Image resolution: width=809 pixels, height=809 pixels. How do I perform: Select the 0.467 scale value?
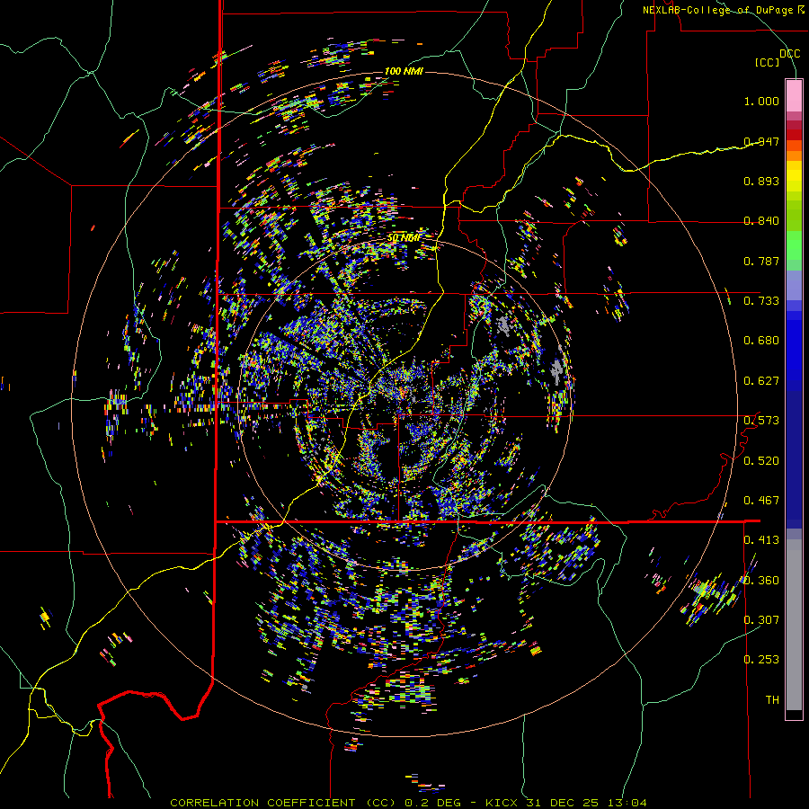click(761, 501)
